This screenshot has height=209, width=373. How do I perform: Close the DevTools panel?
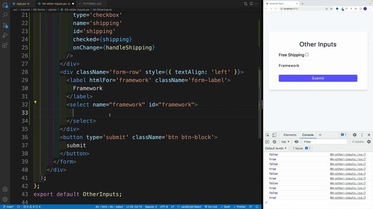tap(369, 135)
